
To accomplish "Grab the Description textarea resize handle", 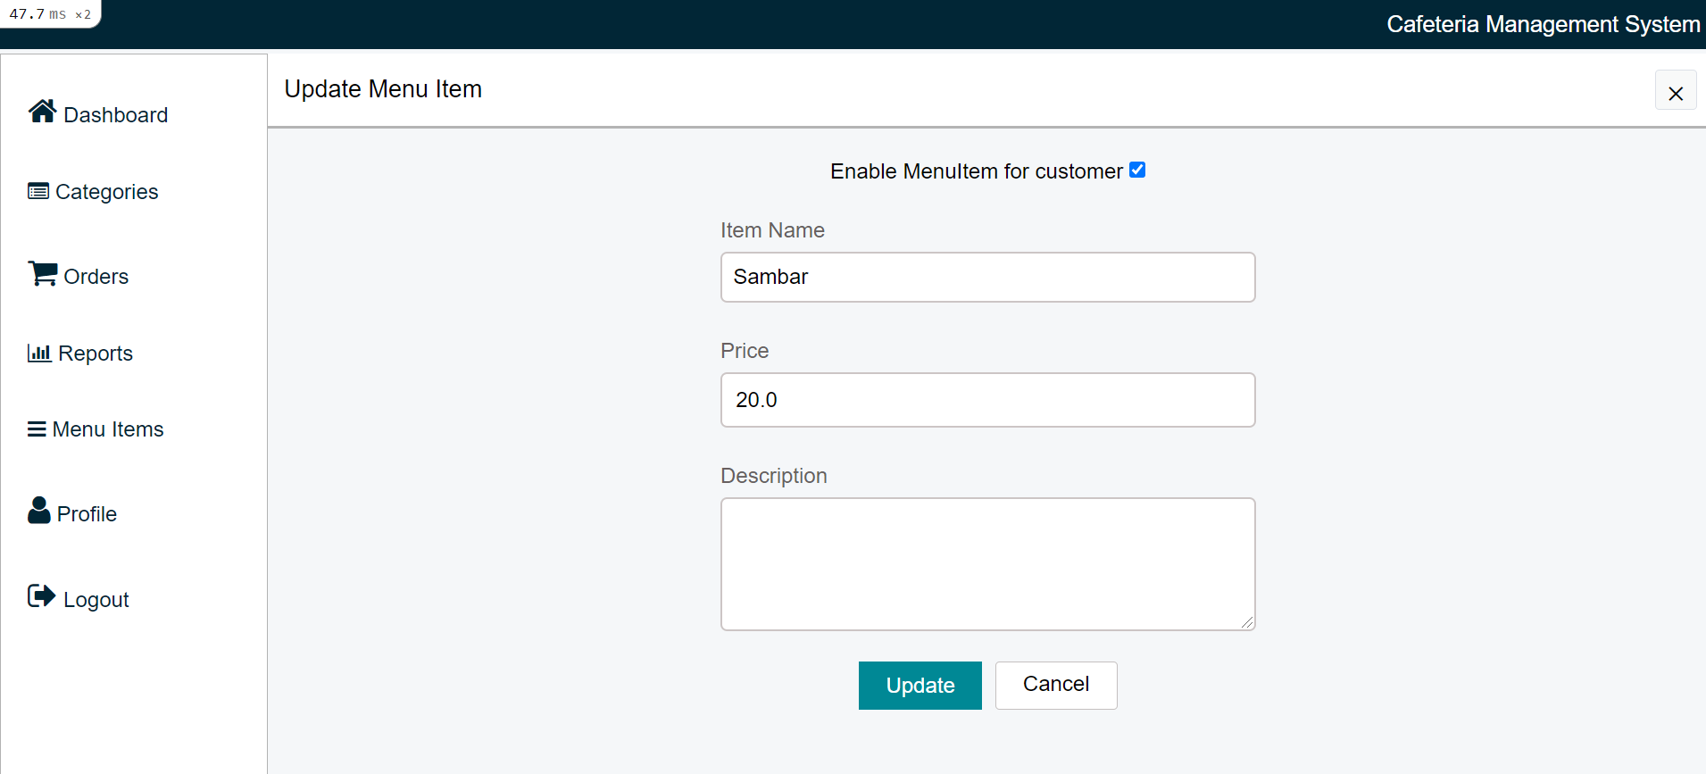I will (1247, 622).
